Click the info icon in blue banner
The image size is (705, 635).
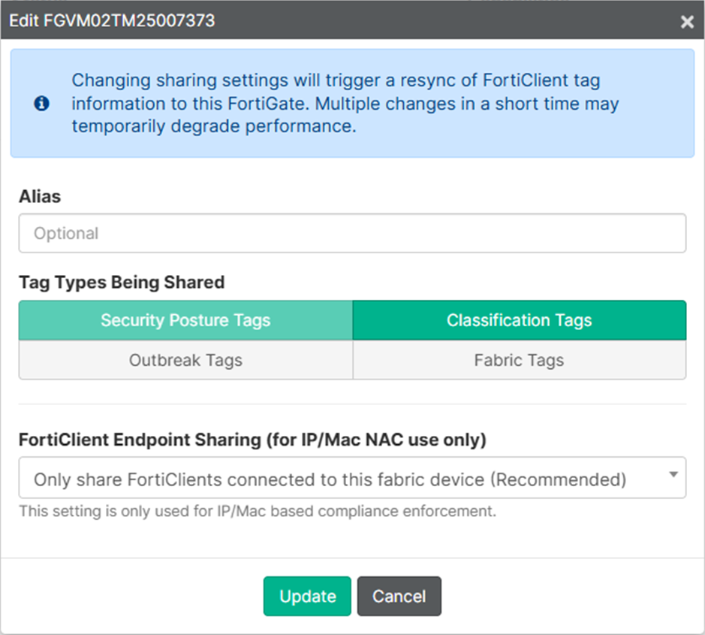pyautogui.click(x=42, y=104)
